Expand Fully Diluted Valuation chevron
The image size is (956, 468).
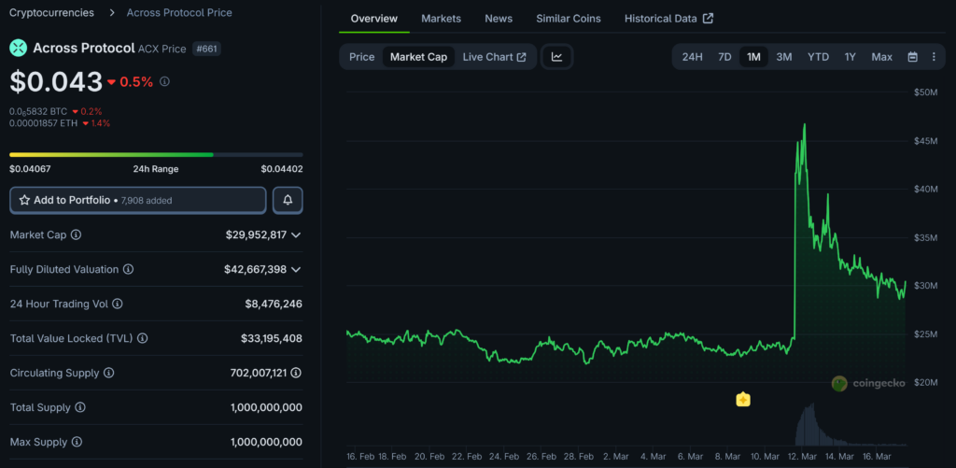(296, 269)
